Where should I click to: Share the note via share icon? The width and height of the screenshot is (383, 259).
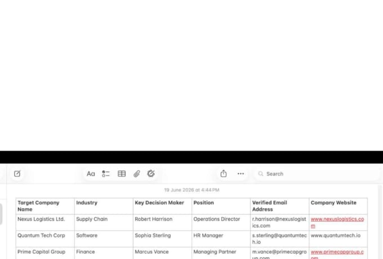pos(224,174)
